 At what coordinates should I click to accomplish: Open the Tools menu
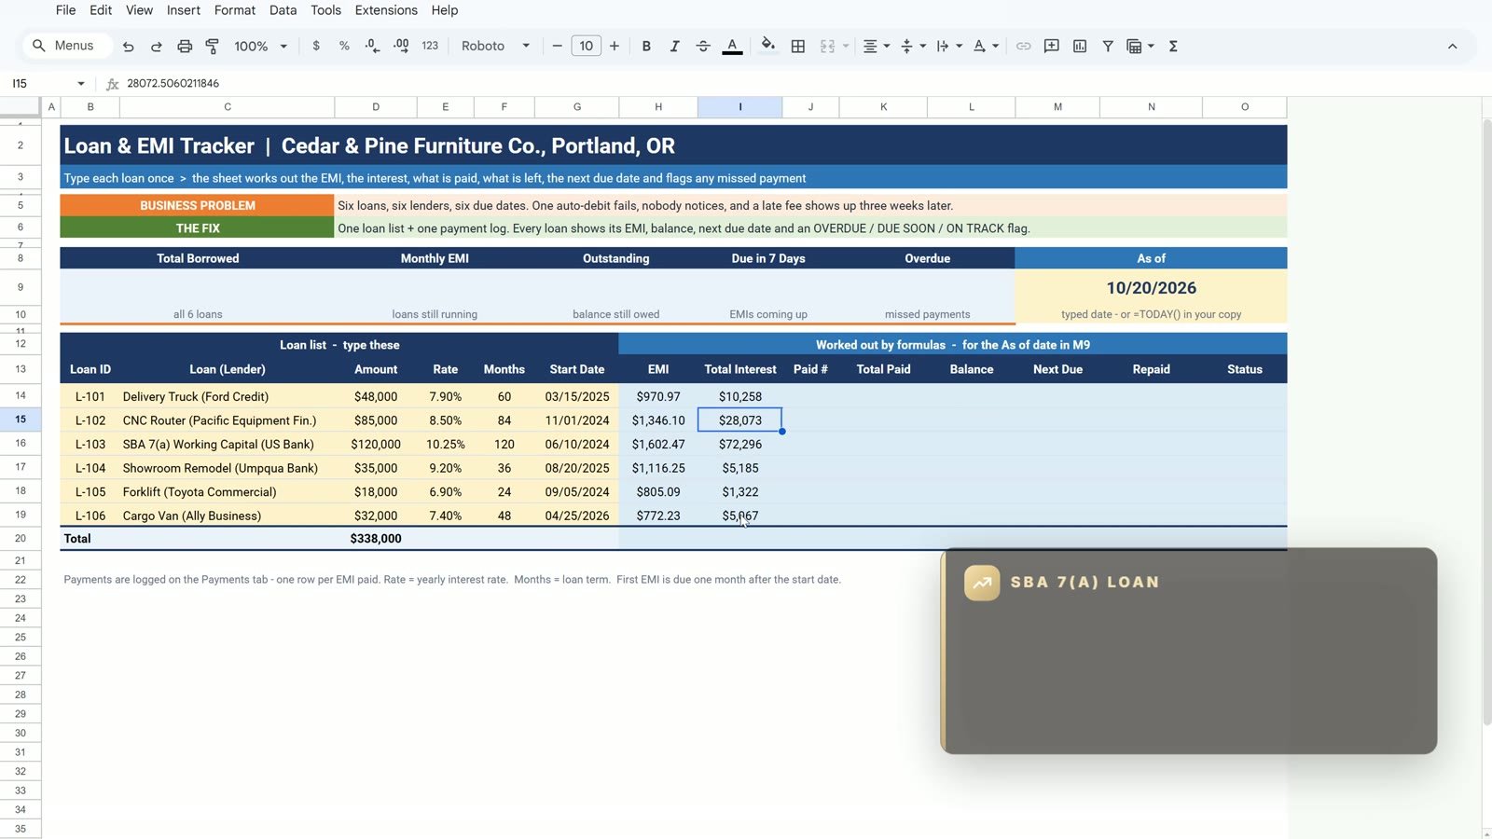coord(325,10)
